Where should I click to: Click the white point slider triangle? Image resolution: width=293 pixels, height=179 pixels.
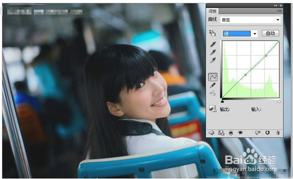point(279,102)
